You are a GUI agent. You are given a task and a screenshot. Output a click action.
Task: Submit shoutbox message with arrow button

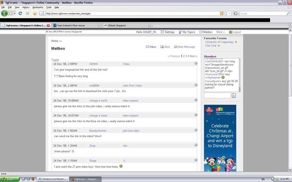[x=234, y=96]
